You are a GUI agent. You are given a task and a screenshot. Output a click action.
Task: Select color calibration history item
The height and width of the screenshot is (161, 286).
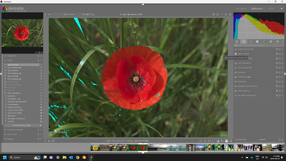pos(14,93)
